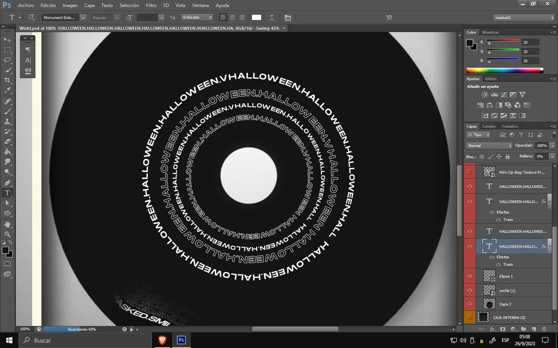The width and height of the screenshot is (558, 348).
Task: Click the warp text icon
Action: 272,17
